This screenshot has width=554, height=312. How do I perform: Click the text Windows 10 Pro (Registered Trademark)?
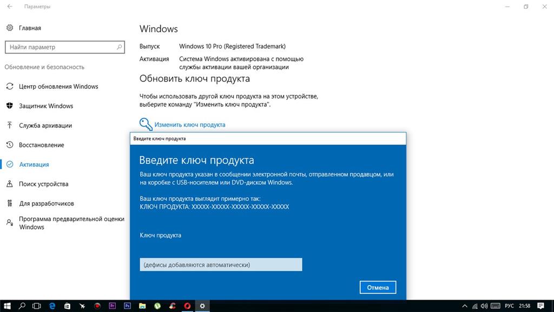coord(232,47)
